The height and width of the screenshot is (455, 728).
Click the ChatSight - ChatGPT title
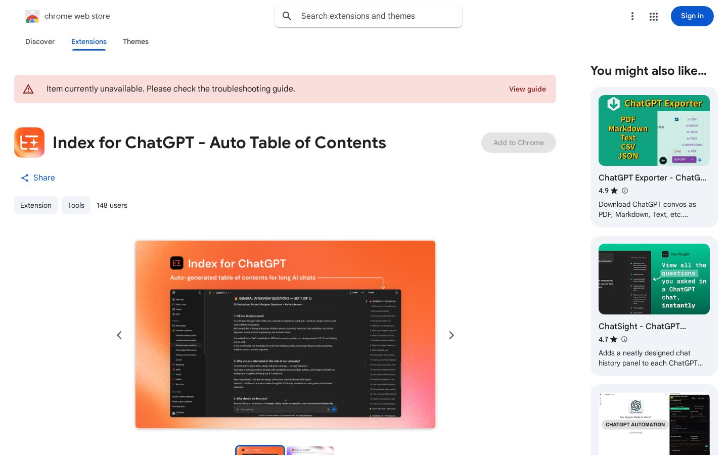coord(642,326)
